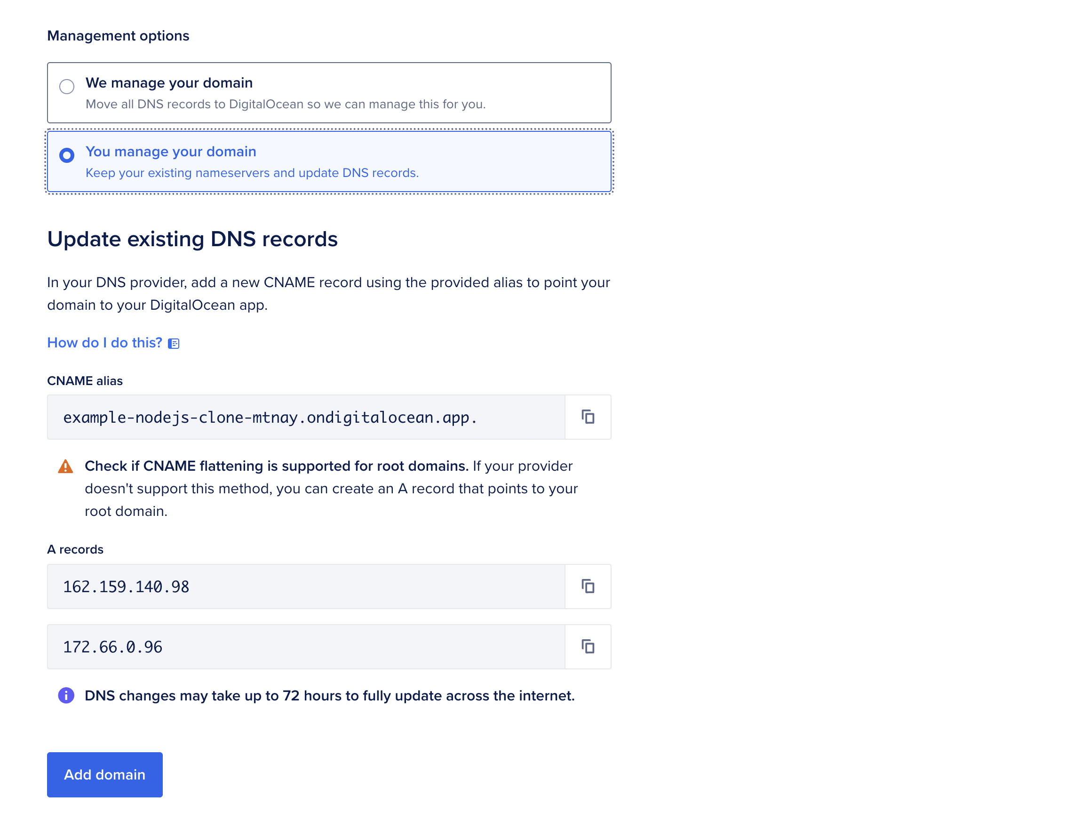This screenshot has height=820, width=1082.
Task: Click the You manage your domain option card
Action: click(329, 161)
